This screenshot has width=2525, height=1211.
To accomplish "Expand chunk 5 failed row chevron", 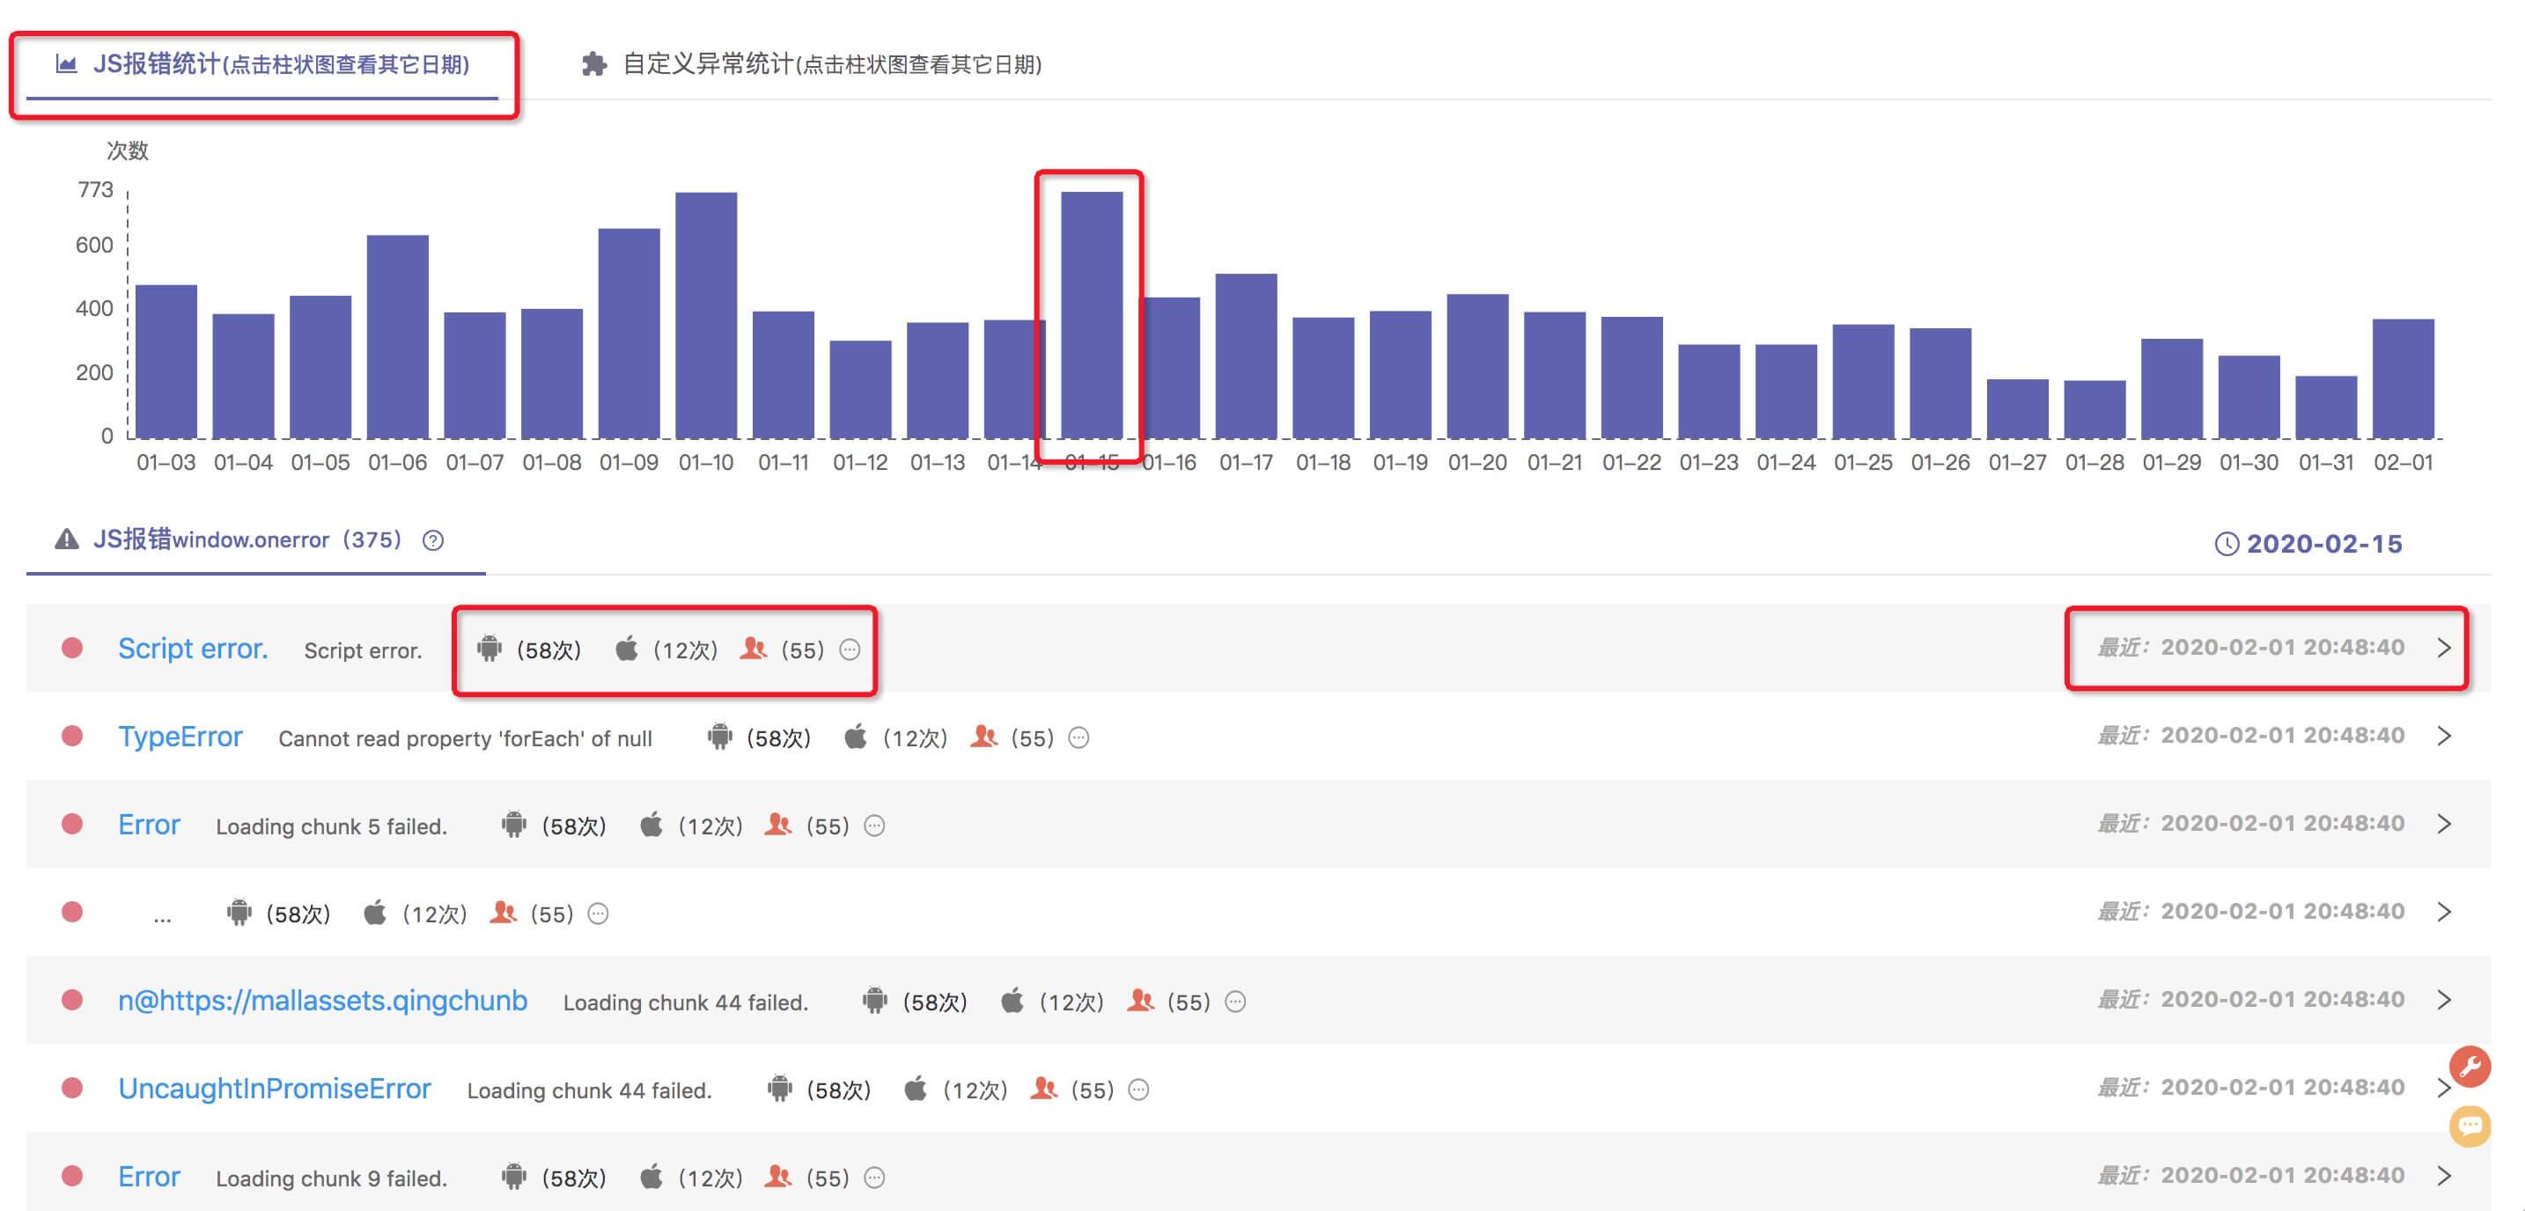I will tap(2444, 824).
